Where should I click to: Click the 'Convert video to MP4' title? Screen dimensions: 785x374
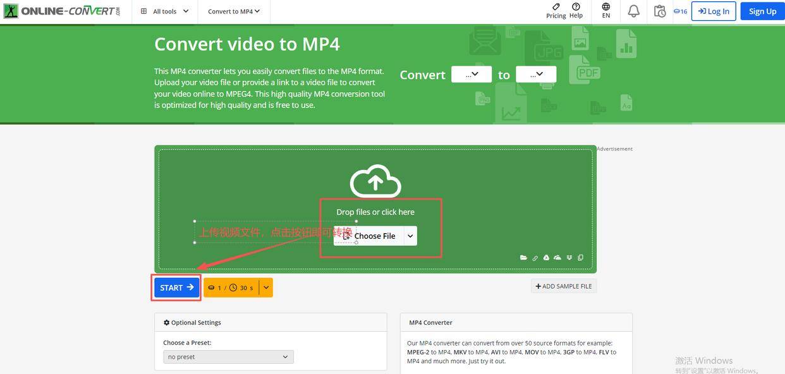point(247,44)
